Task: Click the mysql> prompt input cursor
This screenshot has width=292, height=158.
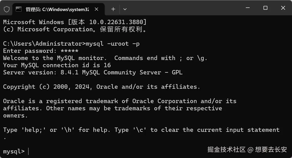Action: (28, 151)
